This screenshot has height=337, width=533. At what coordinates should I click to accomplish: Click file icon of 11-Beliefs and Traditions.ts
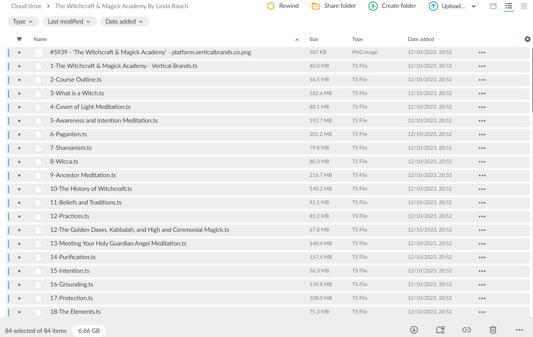(x=38, y=203)
